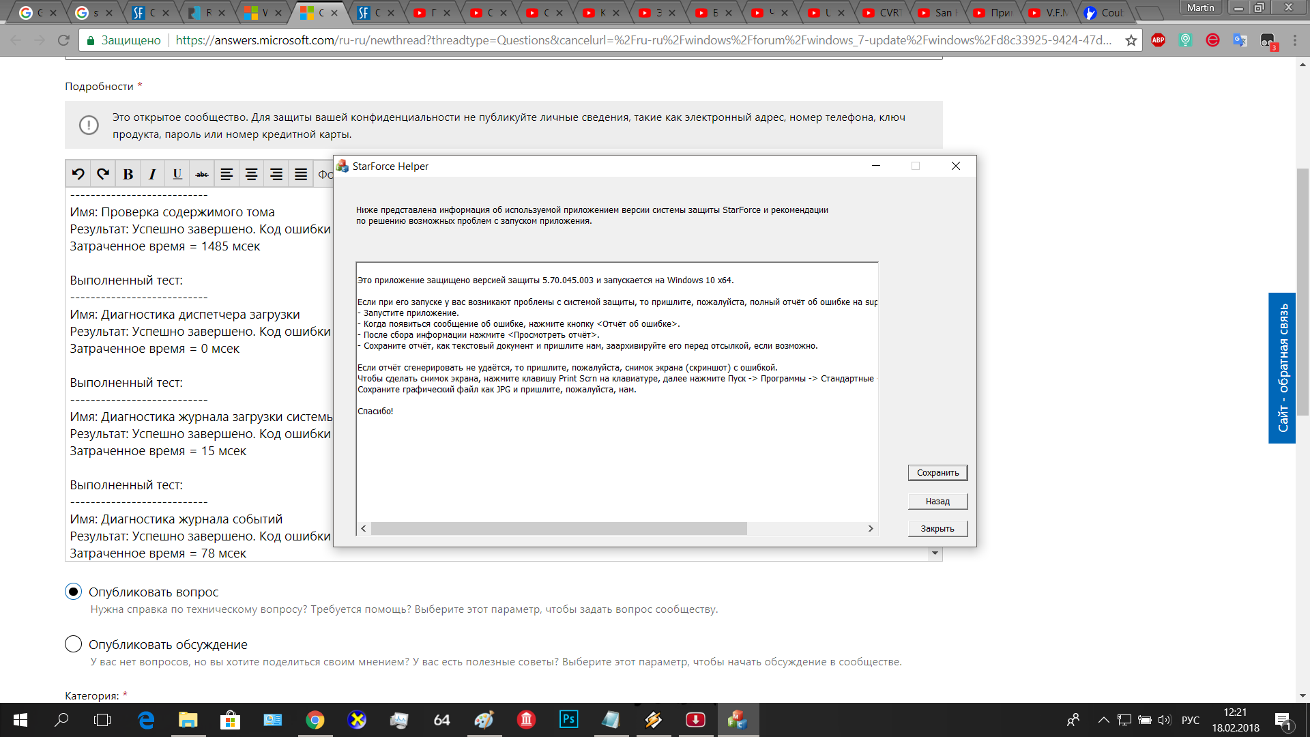Open the Paint palette taskbar icon

[484, 720]
